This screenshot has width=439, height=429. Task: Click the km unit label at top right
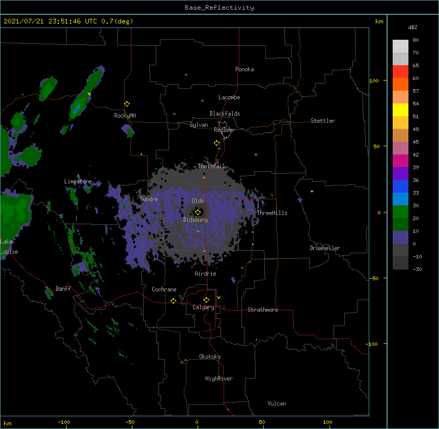(x=379, y=21)
